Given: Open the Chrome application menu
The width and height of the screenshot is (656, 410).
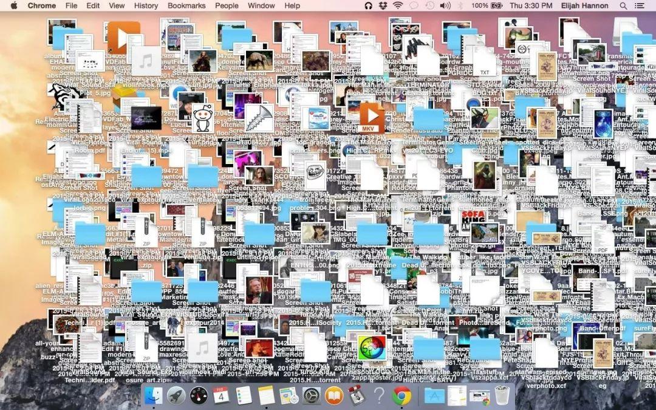Looking at the screenshot, I should [x=41, y=5].
